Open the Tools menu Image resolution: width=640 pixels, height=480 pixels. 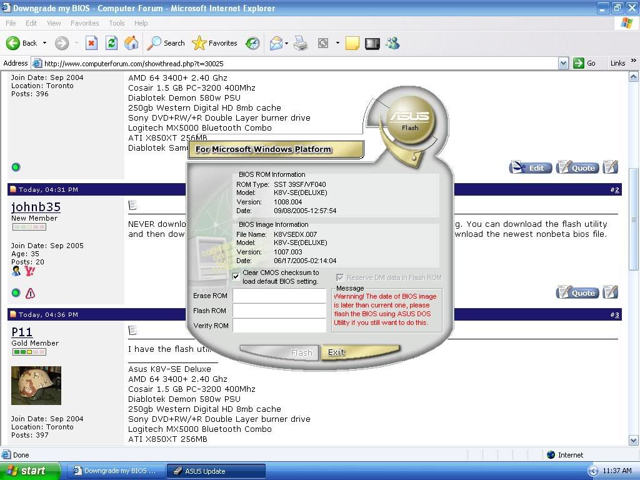(x=117, y=23)
